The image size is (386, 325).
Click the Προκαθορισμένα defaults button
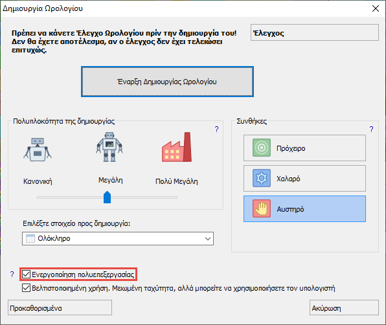pyautogui.click(x=60, y=308)
